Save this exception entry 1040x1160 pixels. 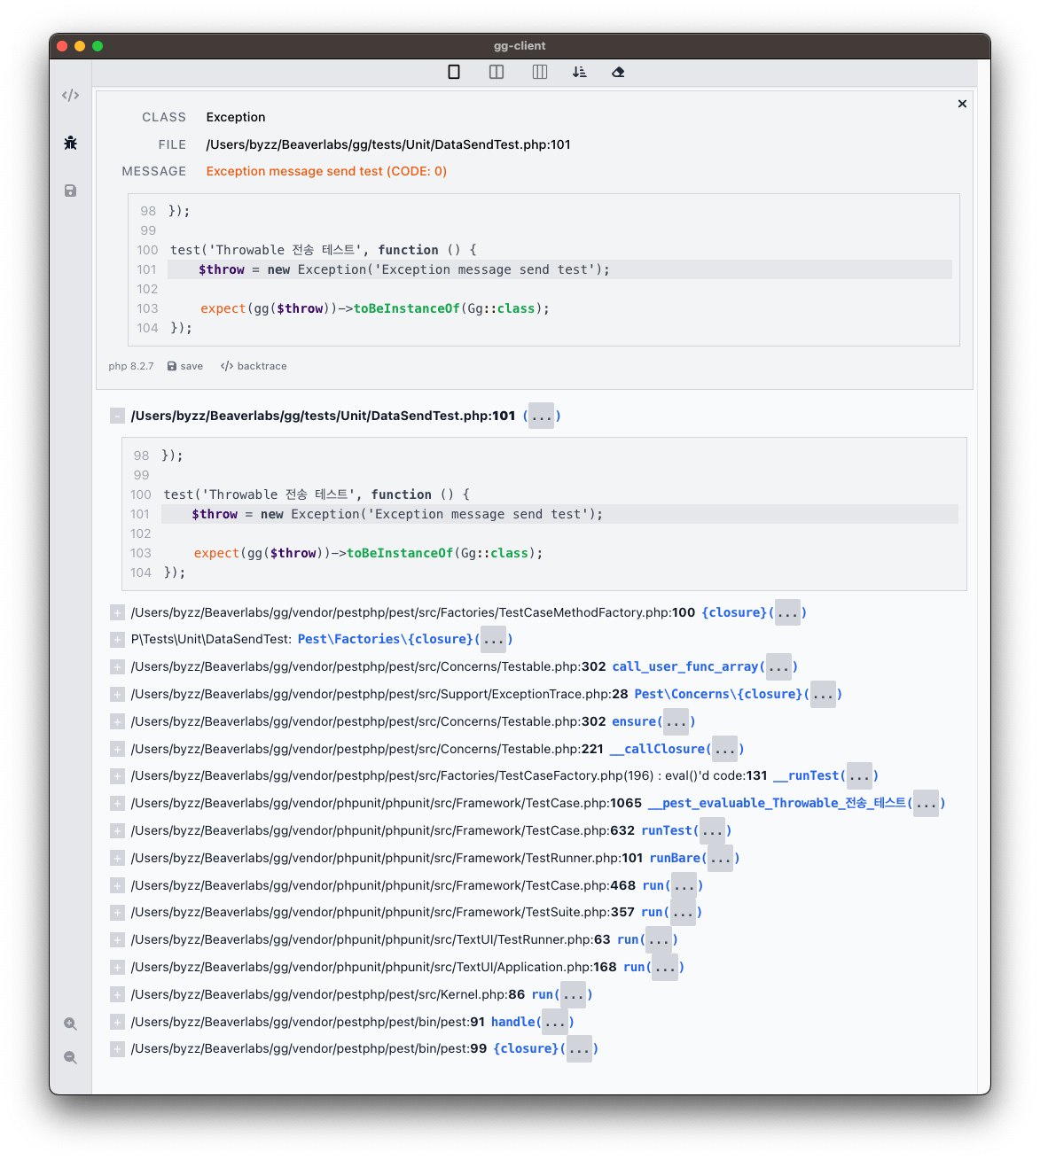point(185,366)
